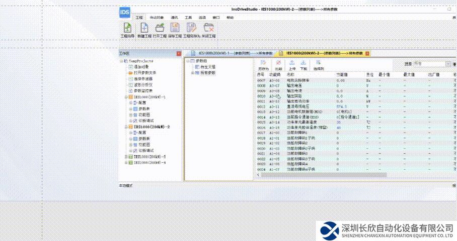Open the 搜索 filter dropdown
Viewport: 457px width, 241px height.
point(448,64)
